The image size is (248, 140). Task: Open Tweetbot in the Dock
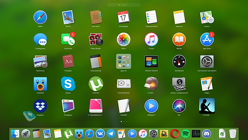click(79, 134)
